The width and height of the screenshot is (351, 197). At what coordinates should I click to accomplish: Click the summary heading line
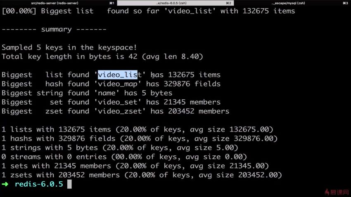tap(54, 29)
